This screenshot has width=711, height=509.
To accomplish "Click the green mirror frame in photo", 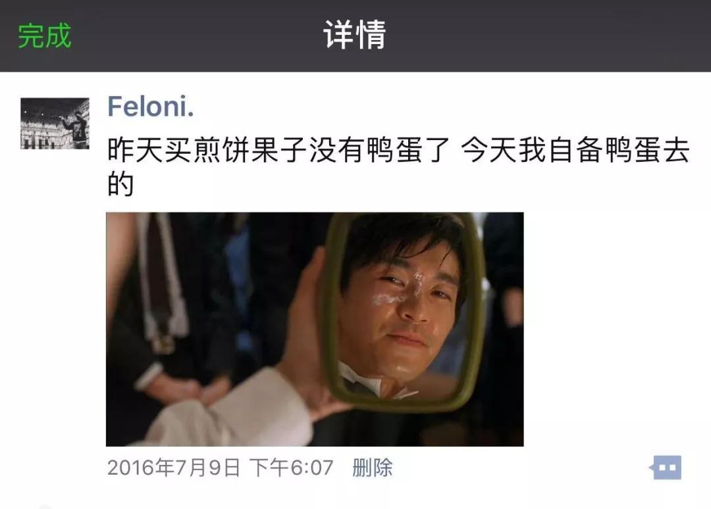I will [x=475, y=317].
